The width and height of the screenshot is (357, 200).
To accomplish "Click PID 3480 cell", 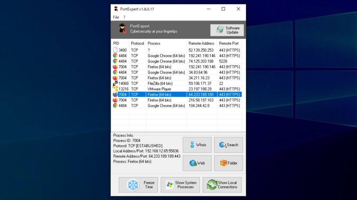I will point(122,50).
